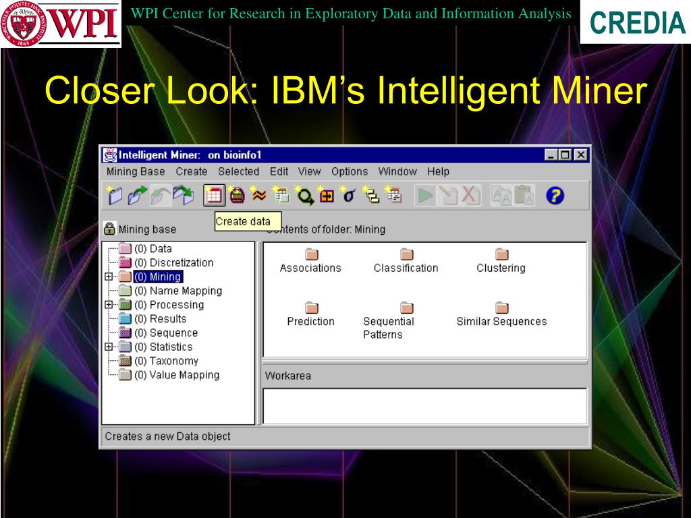Open the Associations folder icon

(312, 254)
